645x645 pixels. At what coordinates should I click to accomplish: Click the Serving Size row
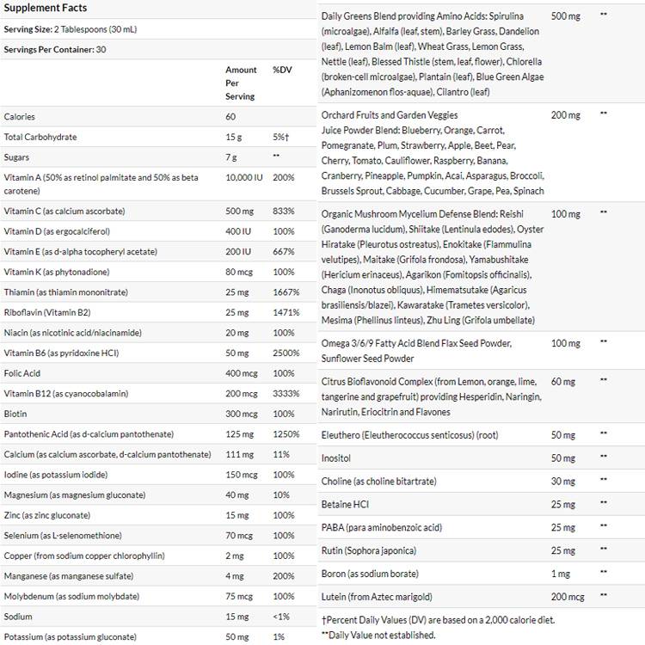[71, 29]
